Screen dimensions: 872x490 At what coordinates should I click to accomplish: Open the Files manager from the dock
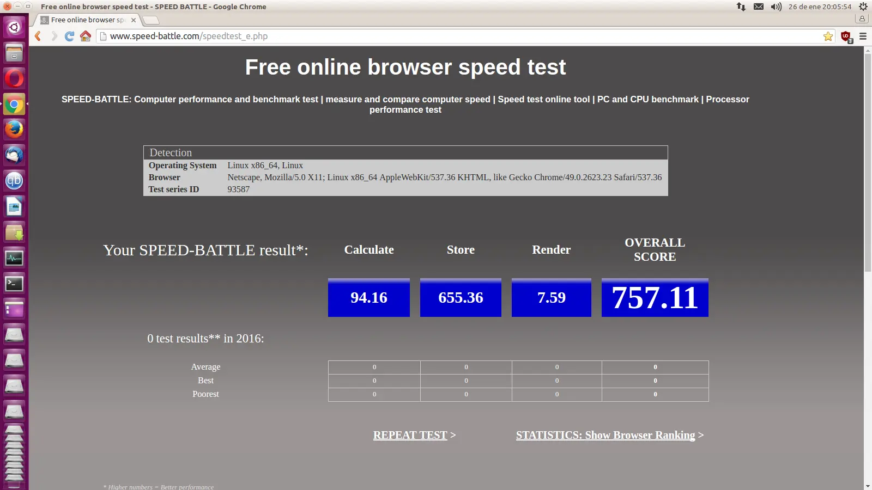(x=14, y=53)
